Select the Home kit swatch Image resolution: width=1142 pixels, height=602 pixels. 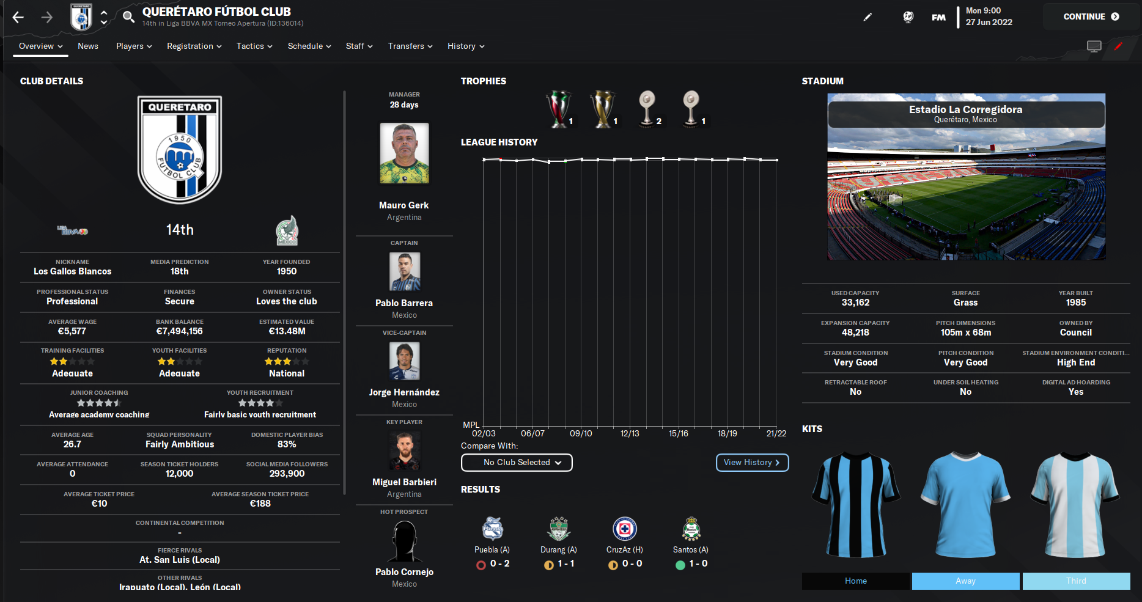[x=856, y=581]
